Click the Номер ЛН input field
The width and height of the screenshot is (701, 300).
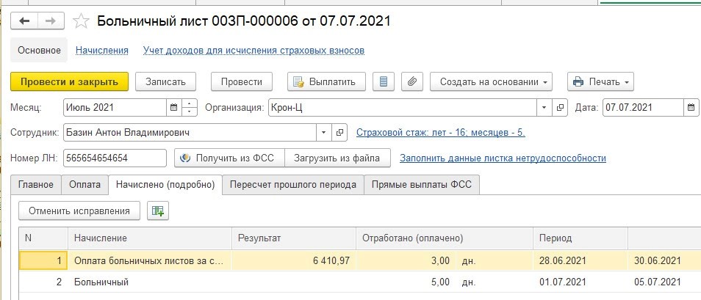point(116,158)
